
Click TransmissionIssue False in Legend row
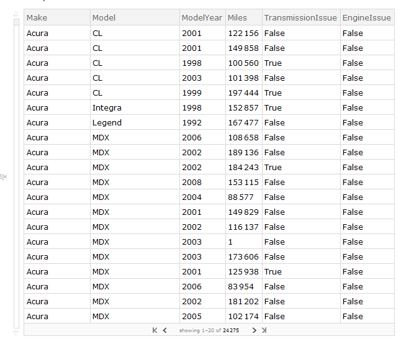[x=274, y=123]
